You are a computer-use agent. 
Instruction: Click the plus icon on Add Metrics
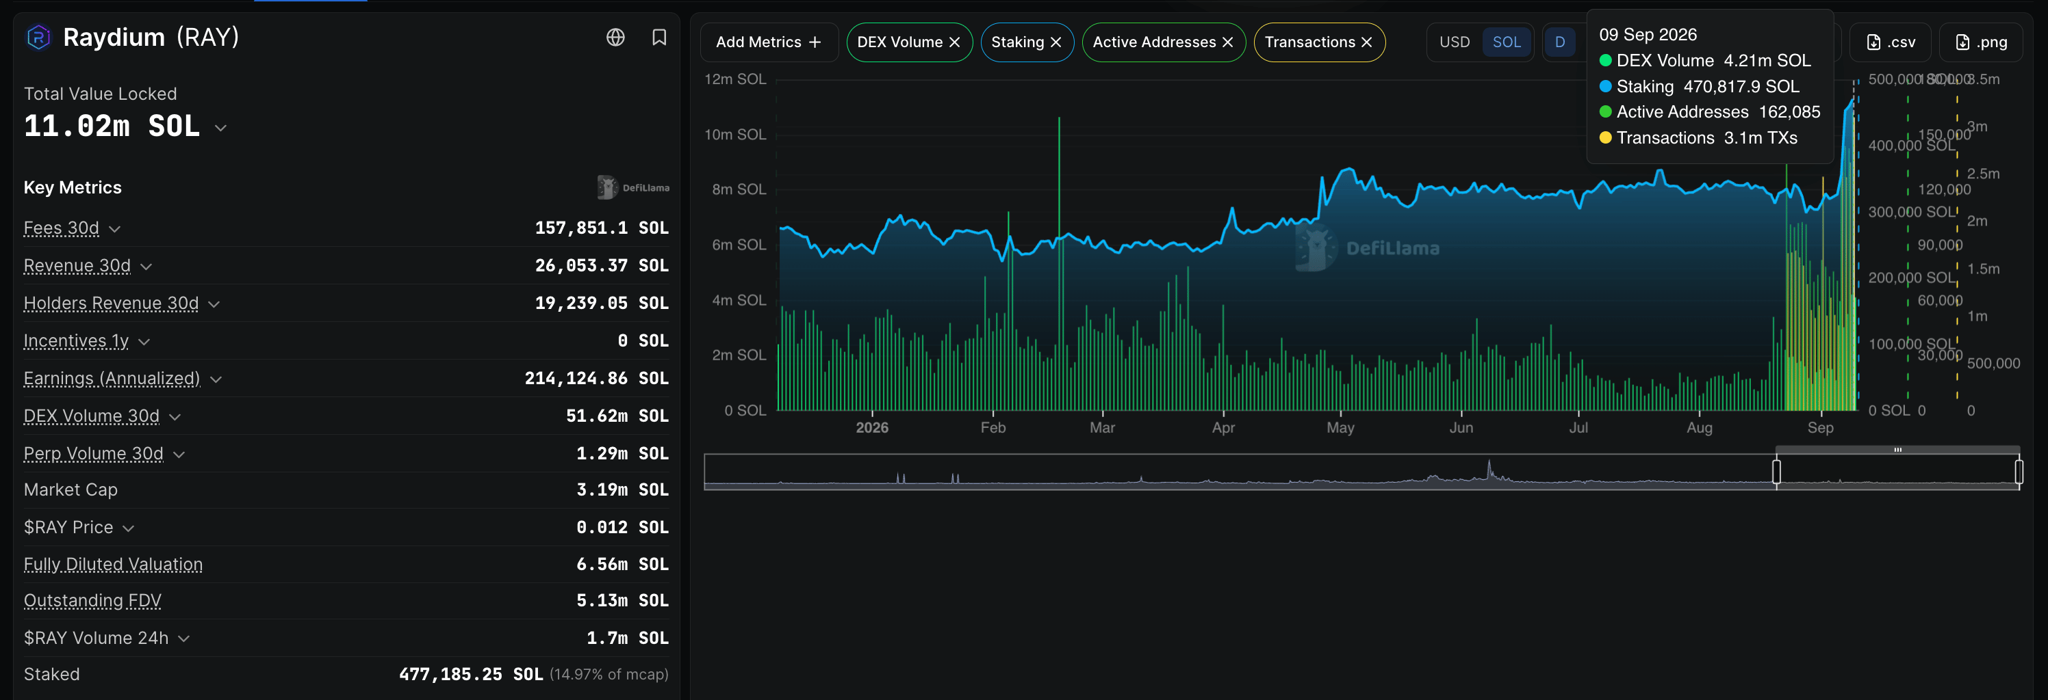tap(815, 42)
